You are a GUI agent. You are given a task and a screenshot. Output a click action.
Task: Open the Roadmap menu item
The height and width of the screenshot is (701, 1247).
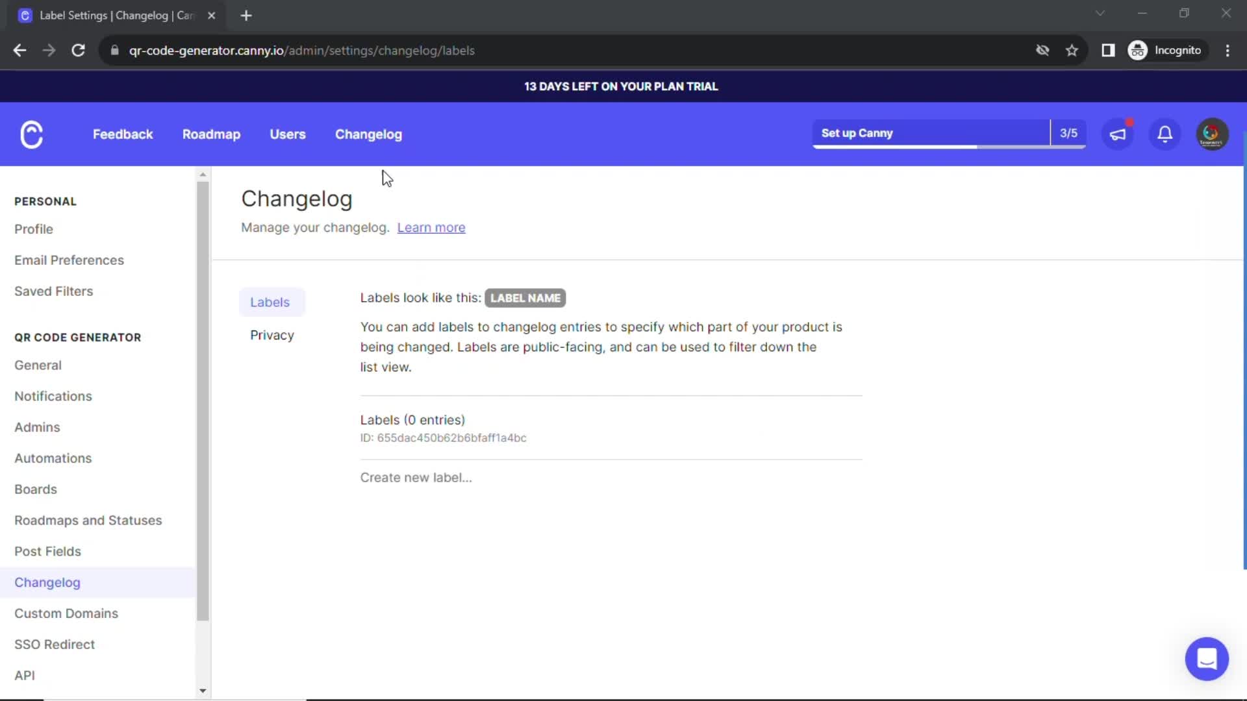tap(210, 134)
